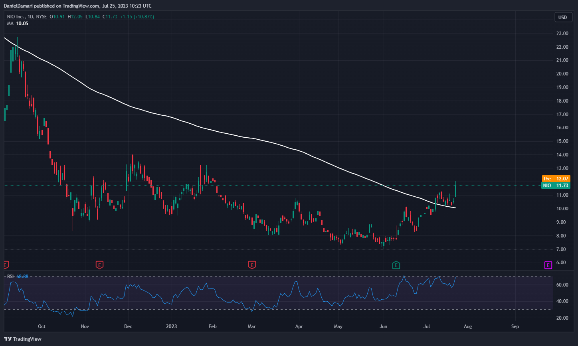Click the Jul label on the time axis

(426, 326)
